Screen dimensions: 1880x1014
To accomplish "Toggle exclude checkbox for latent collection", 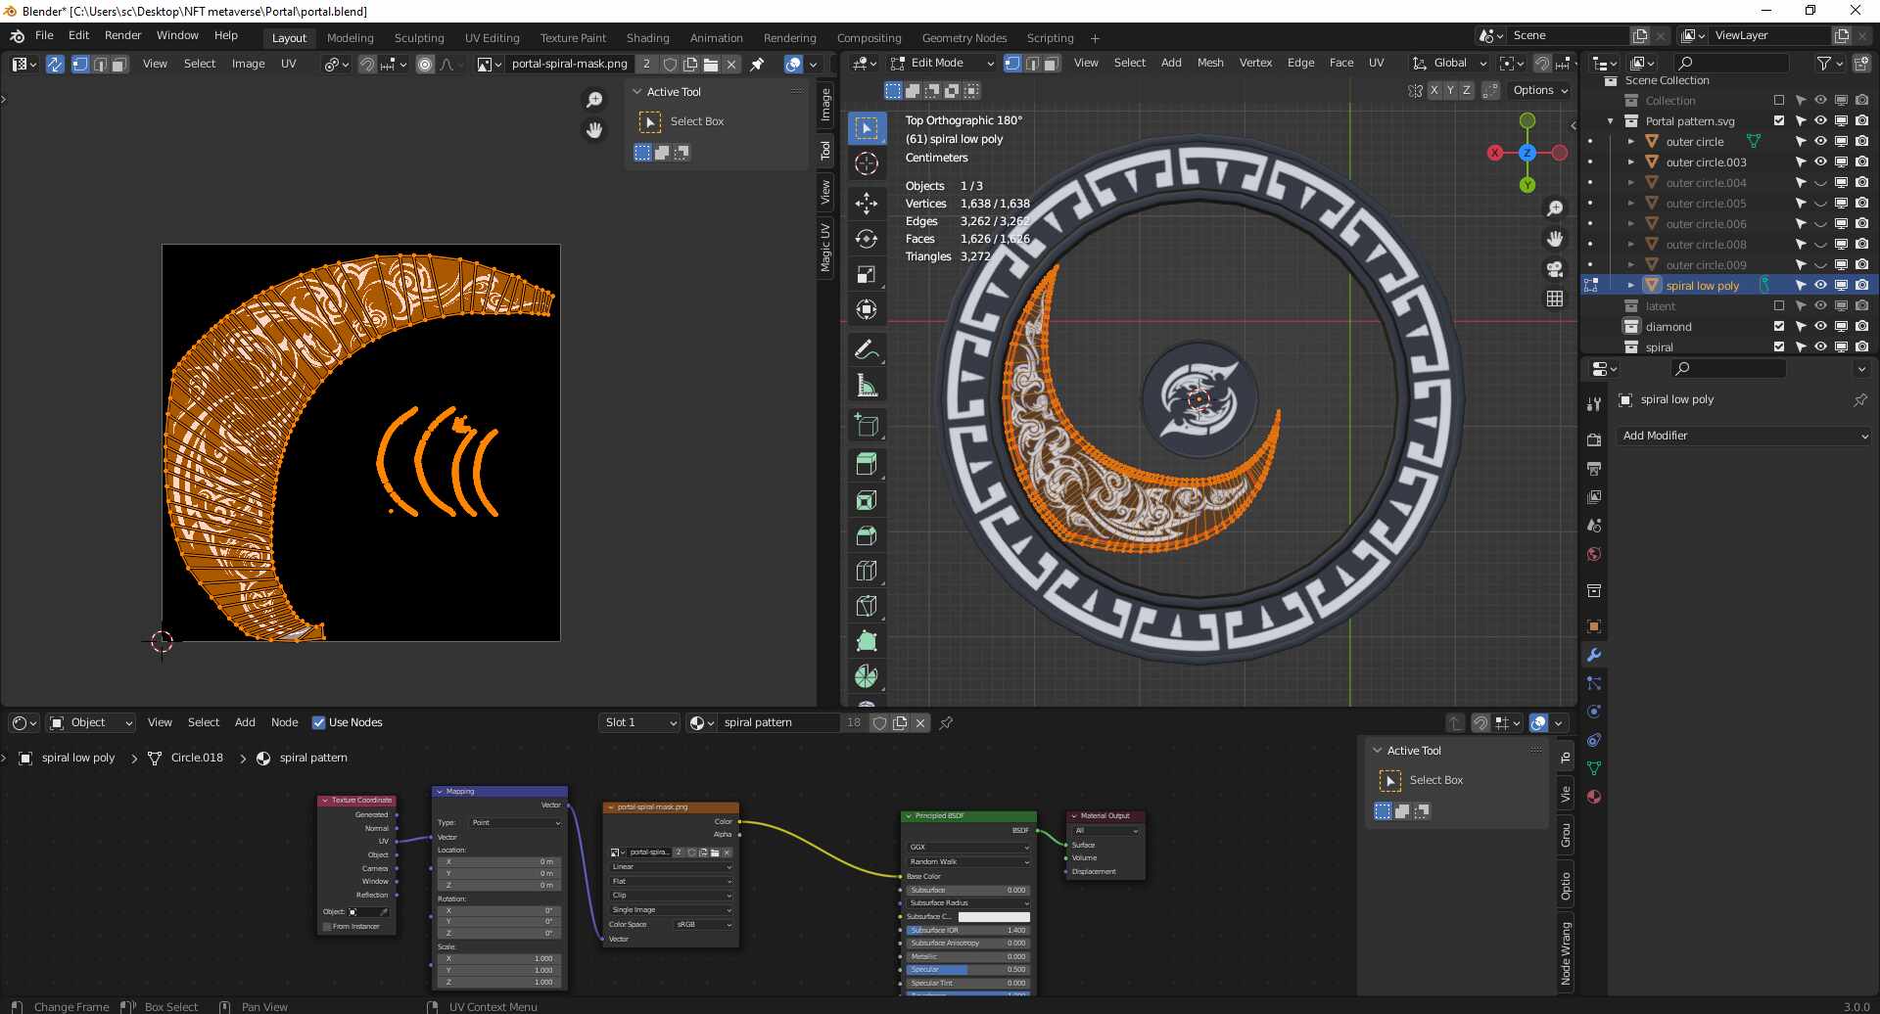I will pos(1779,306).
